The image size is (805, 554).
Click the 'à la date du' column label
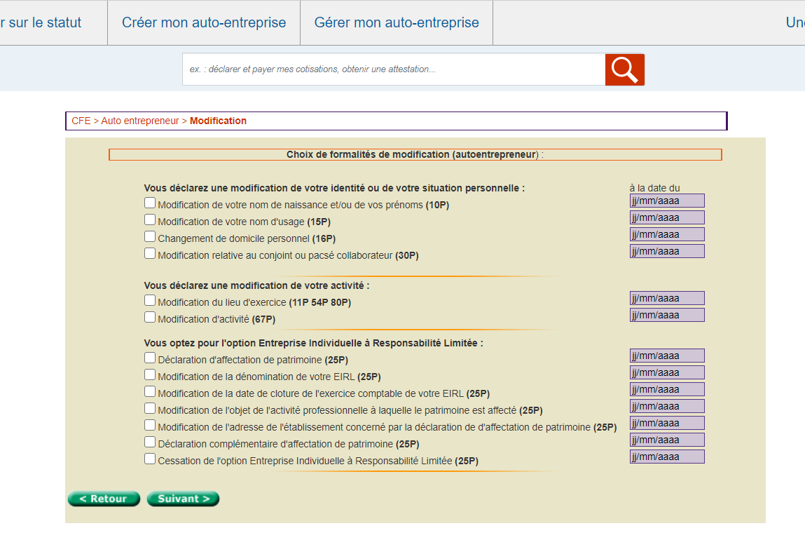(x=654, y=188)
